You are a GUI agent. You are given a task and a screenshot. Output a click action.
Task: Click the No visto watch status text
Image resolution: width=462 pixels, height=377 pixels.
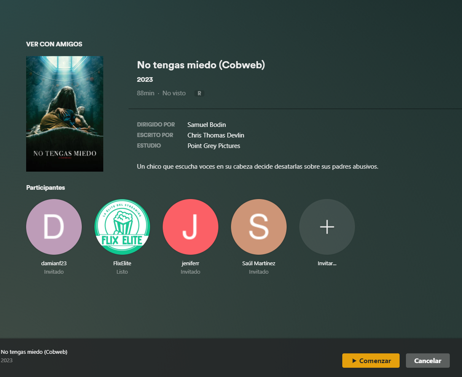[174, 93]
